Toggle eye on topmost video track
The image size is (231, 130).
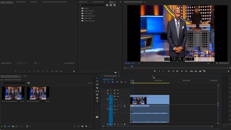118,90
